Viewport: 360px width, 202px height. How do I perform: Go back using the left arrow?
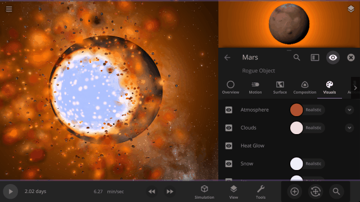click(227, 57)
